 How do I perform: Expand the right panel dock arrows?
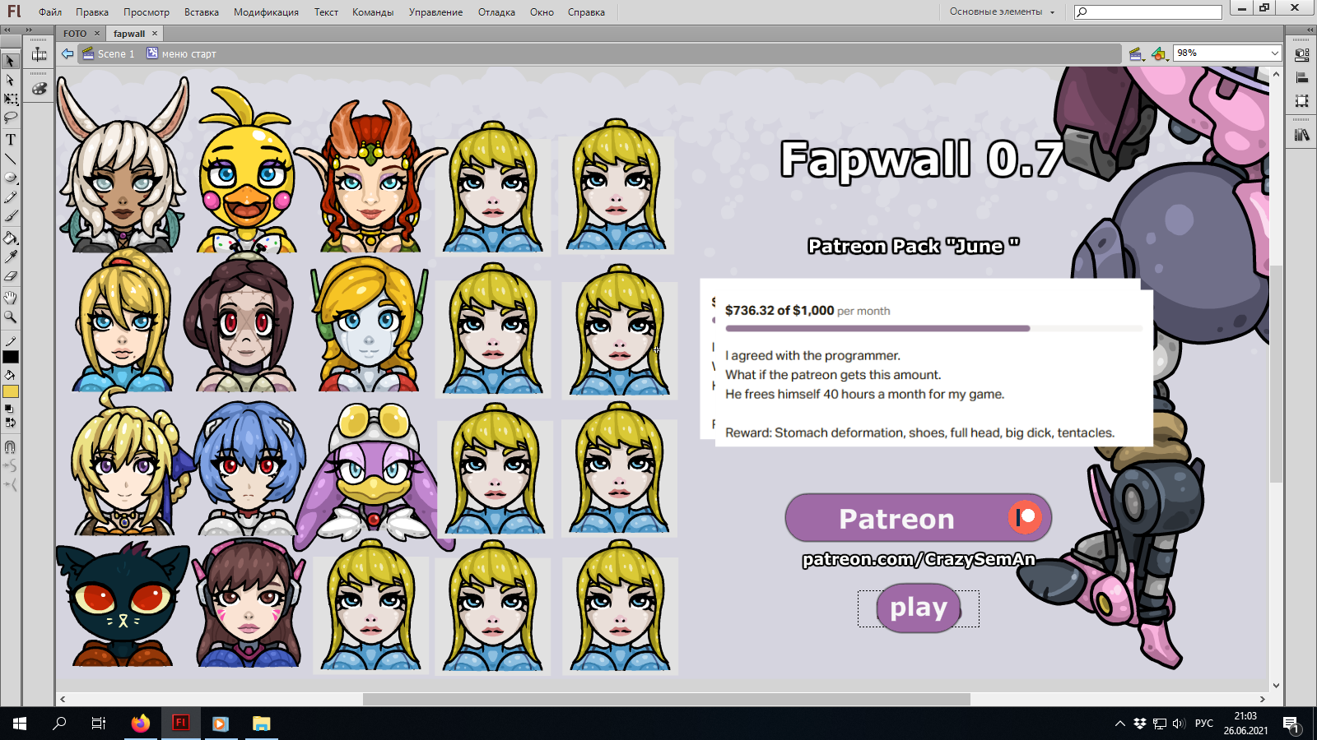click(x=1309, y=30)
